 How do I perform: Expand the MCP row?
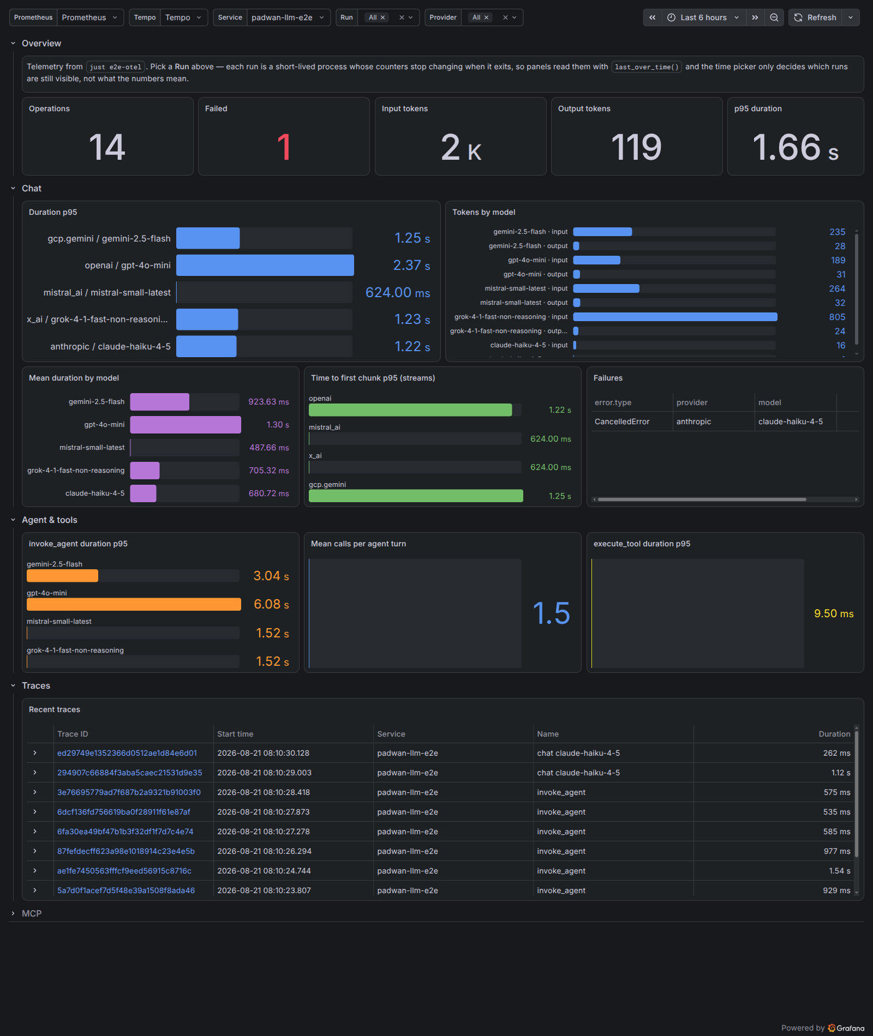13,913
